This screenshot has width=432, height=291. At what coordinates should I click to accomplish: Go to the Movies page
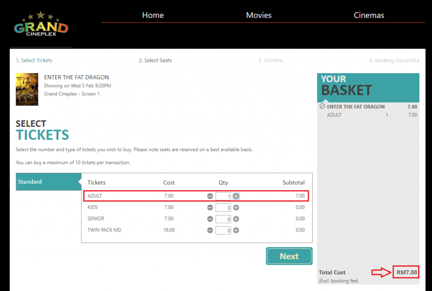(x=259, y=15)
